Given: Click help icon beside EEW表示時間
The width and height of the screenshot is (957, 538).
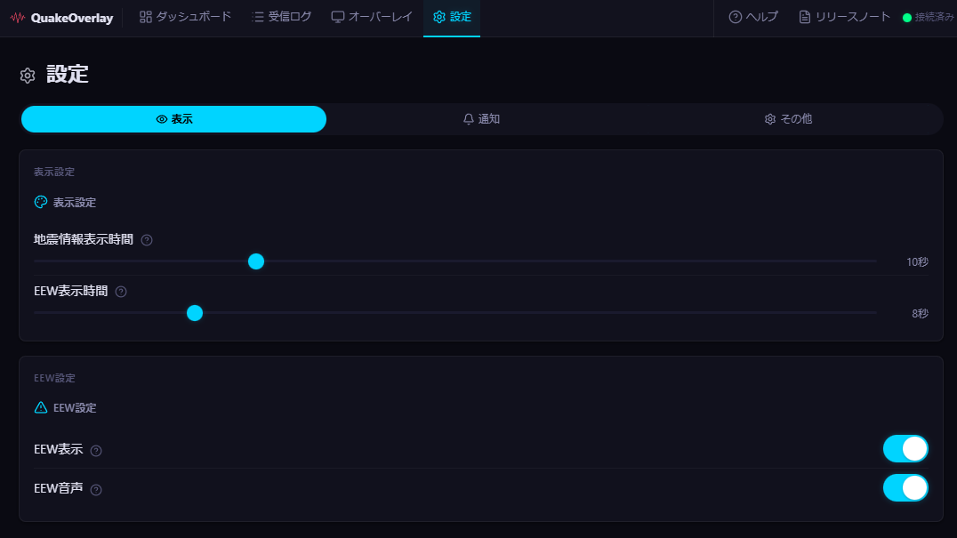Looking at the screenshot, I should click(x=121, y=292).
